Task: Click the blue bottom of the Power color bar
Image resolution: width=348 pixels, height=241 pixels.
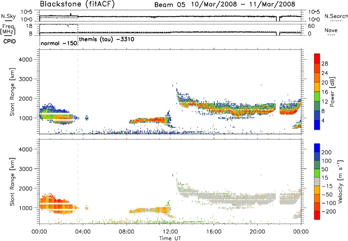Action: (317, 125)
